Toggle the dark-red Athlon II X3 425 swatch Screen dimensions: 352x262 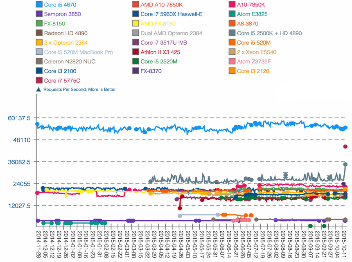click(135, 52)
